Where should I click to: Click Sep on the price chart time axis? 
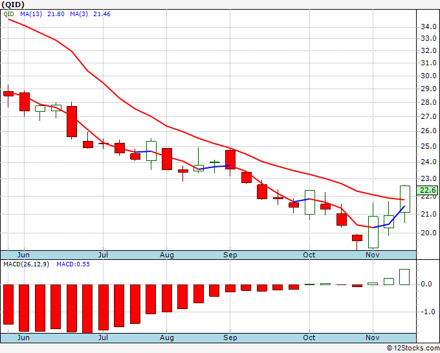(x=230, y=255)
